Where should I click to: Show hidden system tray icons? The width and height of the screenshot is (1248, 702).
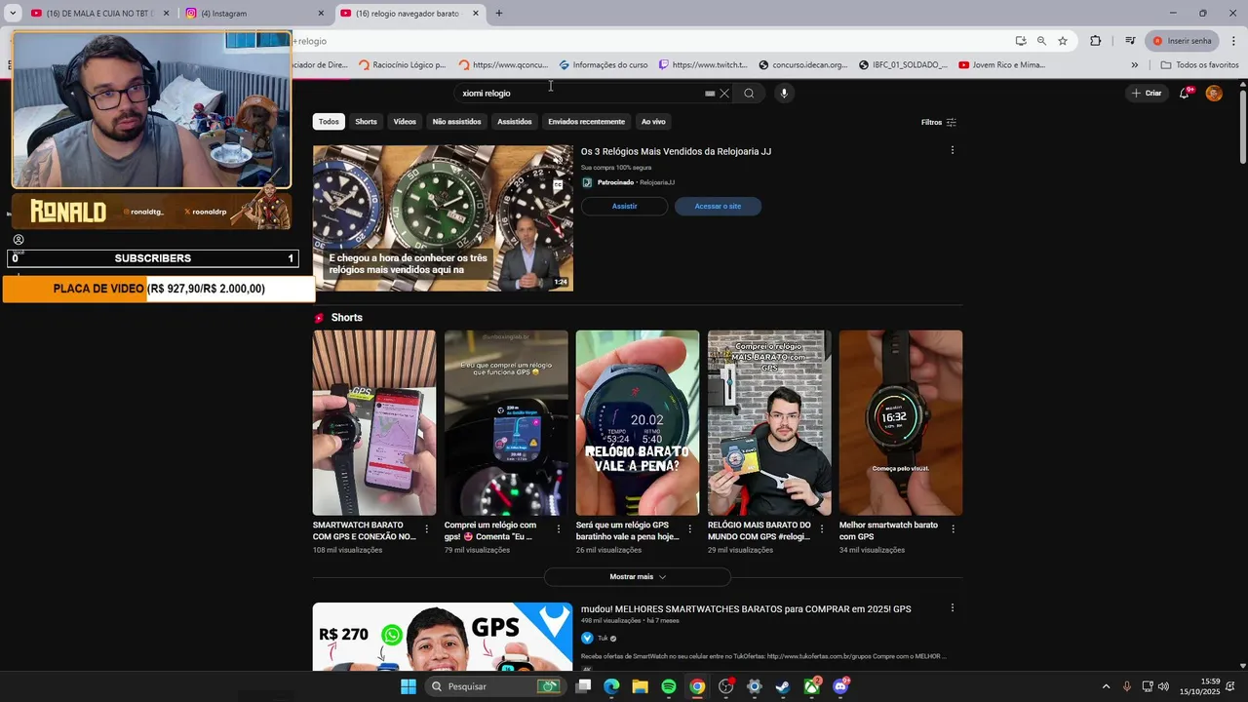tap(1106, 686)
